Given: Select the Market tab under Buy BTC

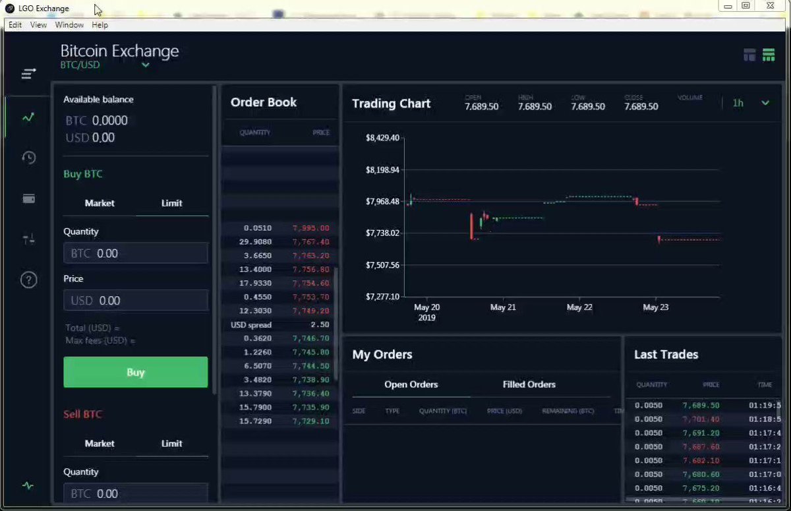Looking at the screenshot, I should 100,203.
